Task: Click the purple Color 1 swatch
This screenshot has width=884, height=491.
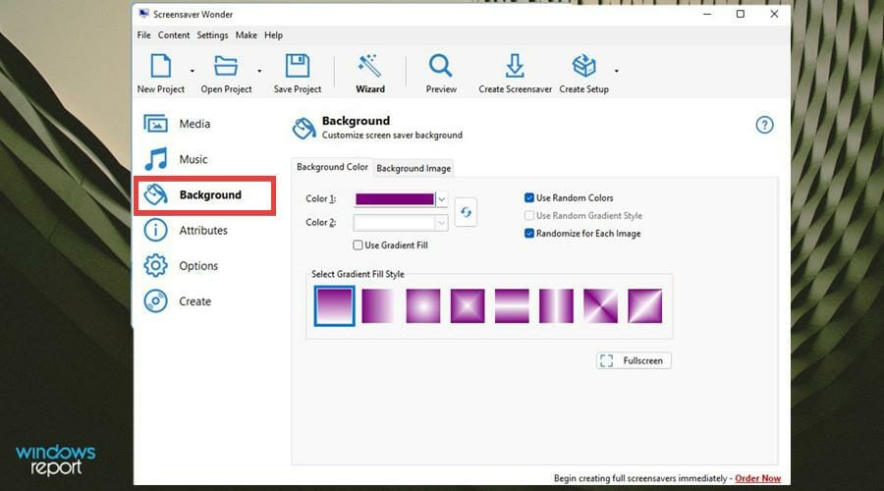Action: (395, 199)
